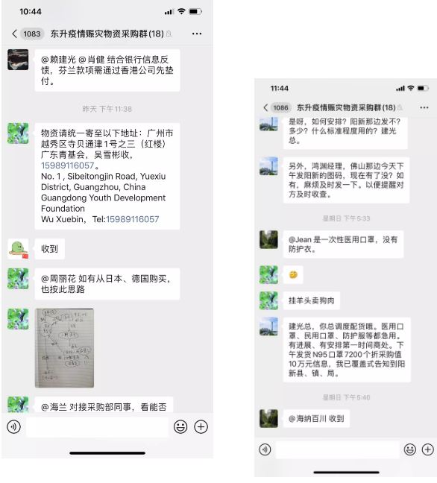Open the handwritten flowchart image thumbnail

click(x=64, y=348)
